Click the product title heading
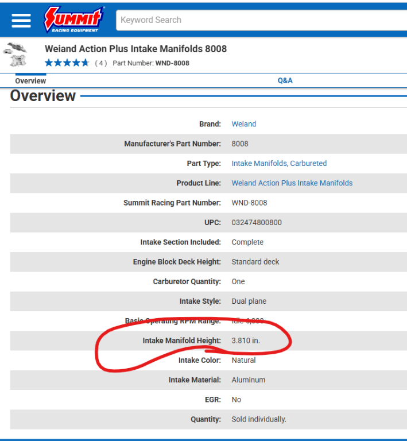 click(x=135, y=49)
